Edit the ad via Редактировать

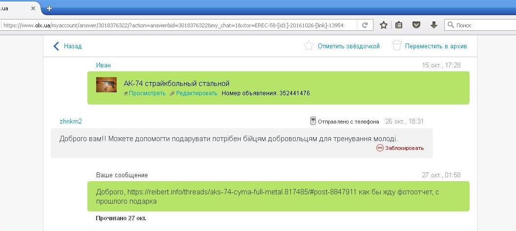197,93
